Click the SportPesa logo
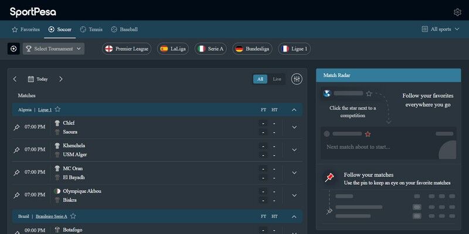The height and width of the screenshot is (234, 469). coord(33,12)
